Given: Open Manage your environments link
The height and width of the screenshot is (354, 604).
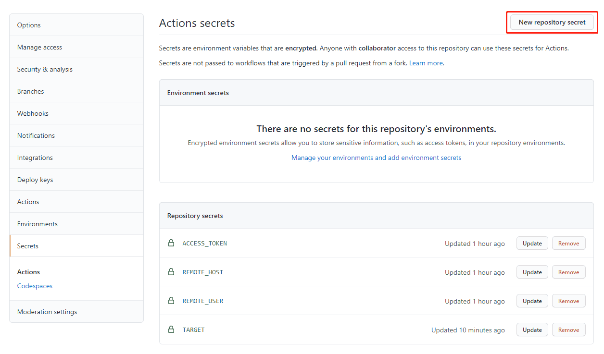Looking at the screenshot, I should [376, 158].
